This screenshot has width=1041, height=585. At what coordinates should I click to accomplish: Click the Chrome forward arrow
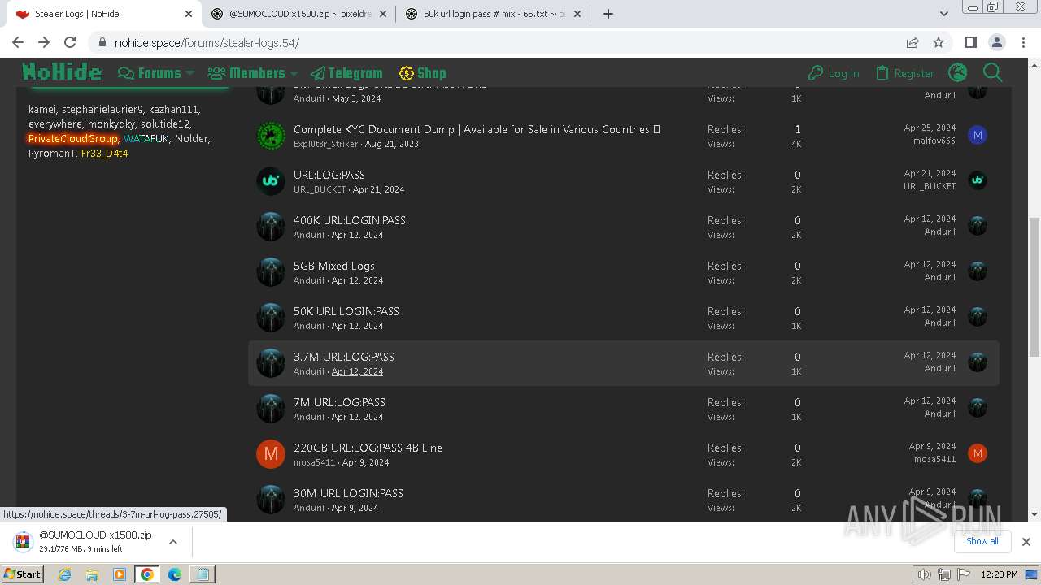pos(44,42)
